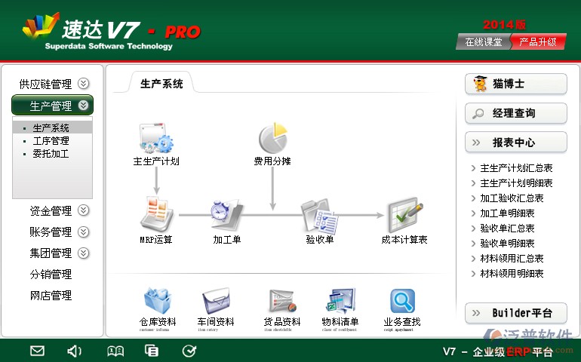581x362 pixels.
Task: Open the 验收单汇总表 report link
Action: (x=507, y=229)
